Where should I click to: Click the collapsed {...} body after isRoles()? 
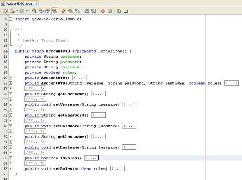click(x=91, y=158)
